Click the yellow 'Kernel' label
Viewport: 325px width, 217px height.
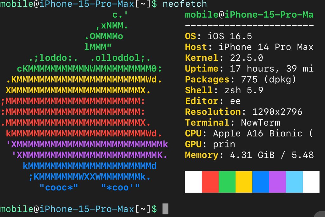pyautogui.click(x=202, y=58)
